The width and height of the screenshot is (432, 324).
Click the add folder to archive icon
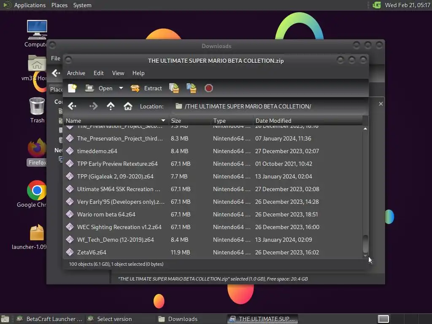click(x=192, y=88)
